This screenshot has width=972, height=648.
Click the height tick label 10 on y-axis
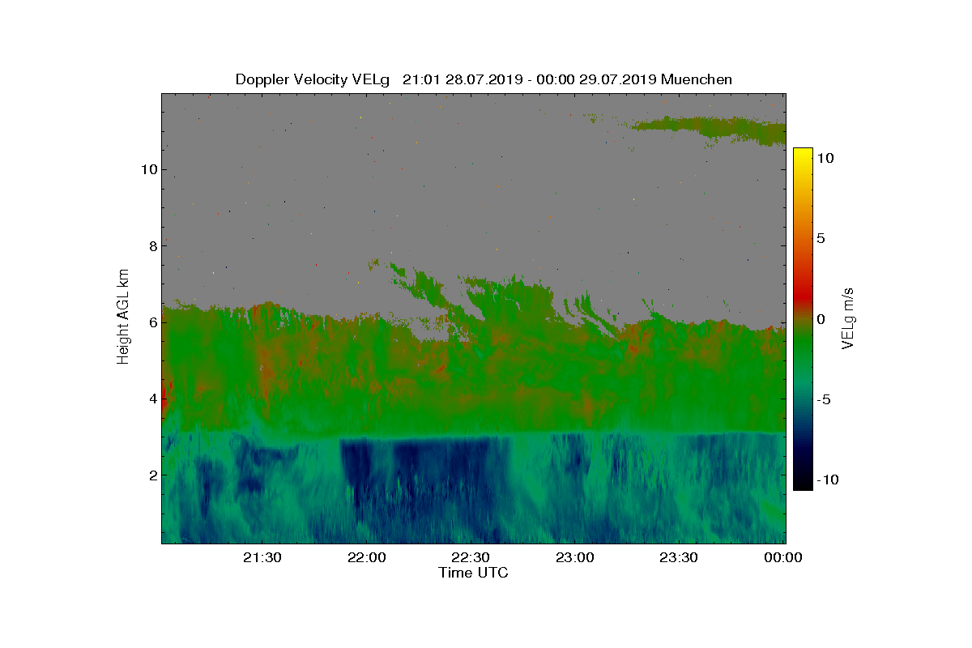[x=147, y=170]
